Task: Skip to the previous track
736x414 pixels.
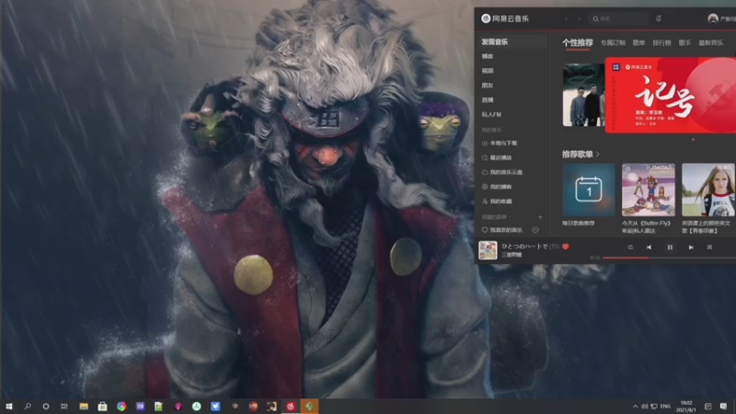Action: click(649, 247)
